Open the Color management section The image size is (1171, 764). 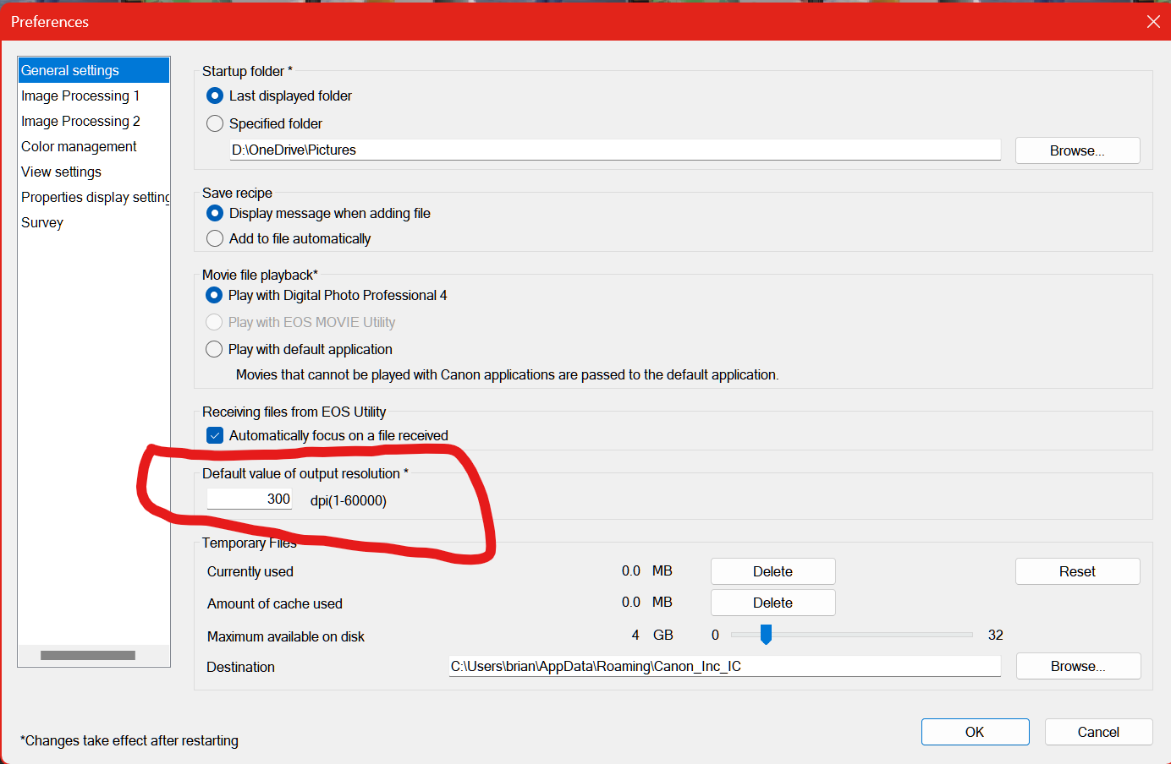click(x=79, y=147)
